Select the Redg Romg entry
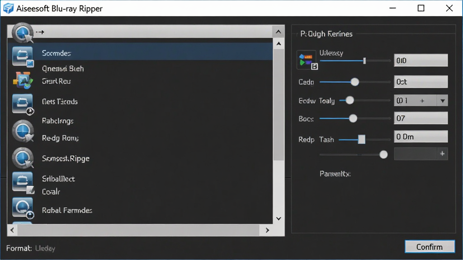Viewport: 463px width, 260px height. pos(60,138)
